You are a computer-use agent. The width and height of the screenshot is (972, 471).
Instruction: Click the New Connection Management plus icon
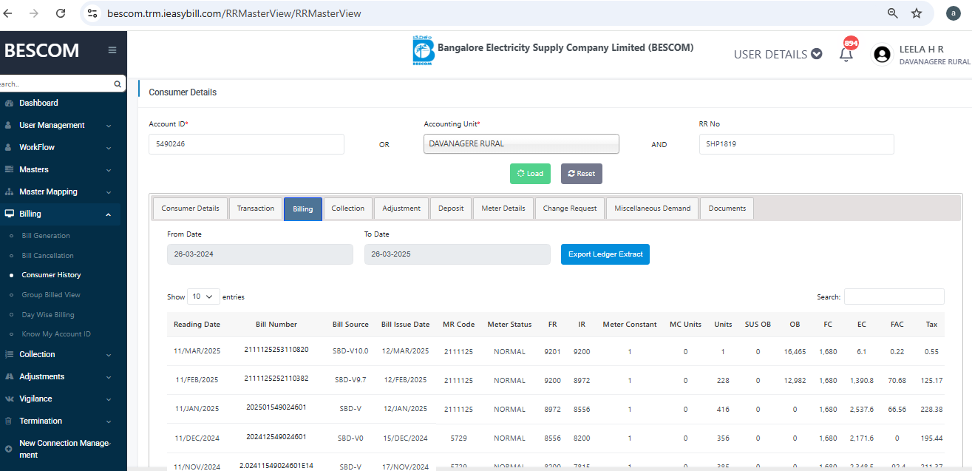[x=9, y=449]
